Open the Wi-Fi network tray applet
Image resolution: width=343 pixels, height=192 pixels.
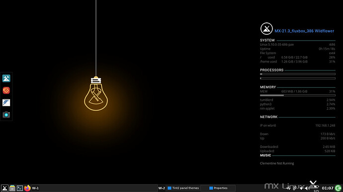coord(301,189)
